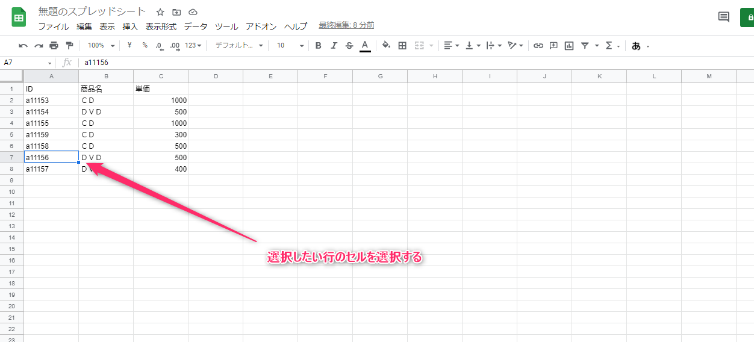Click the insert comment icon
Viewport: 754px width, 342px height.
(553, 45)
